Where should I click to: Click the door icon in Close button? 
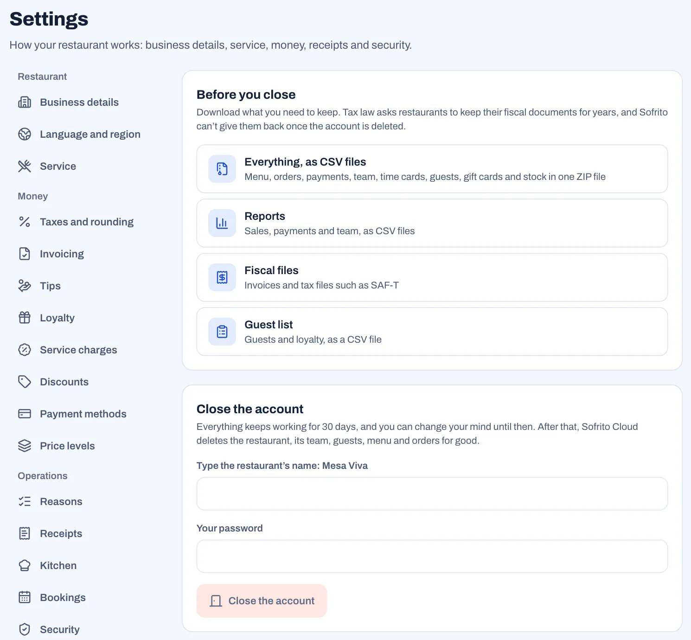[x=216, y=601]
